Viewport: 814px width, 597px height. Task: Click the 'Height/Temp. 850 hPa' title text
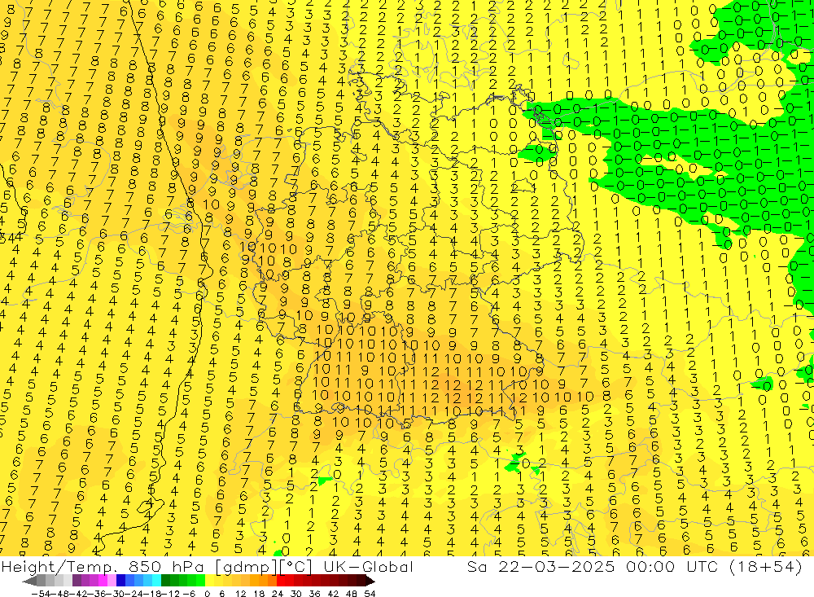coord(102,566)
